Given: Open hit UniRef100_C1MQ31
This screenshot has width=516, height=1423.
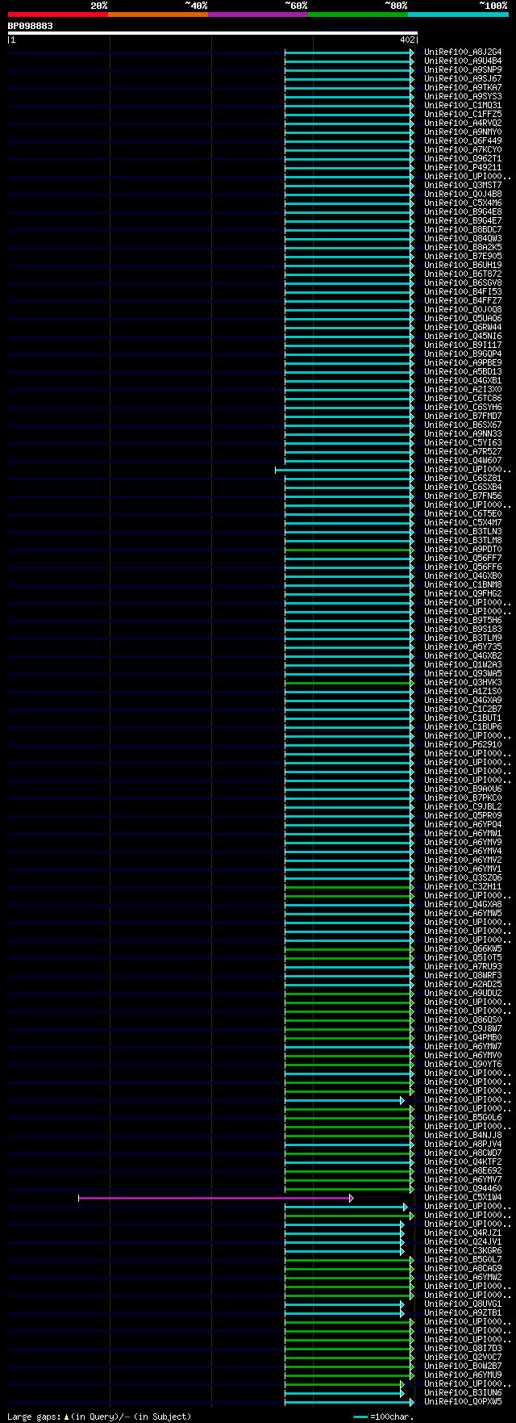Looking at the screenshot, I should point(463,106).
